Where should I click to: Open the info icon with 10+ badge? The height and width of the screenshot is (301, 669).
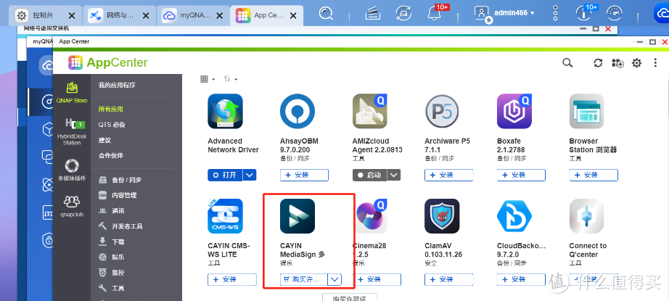[583, 13]
